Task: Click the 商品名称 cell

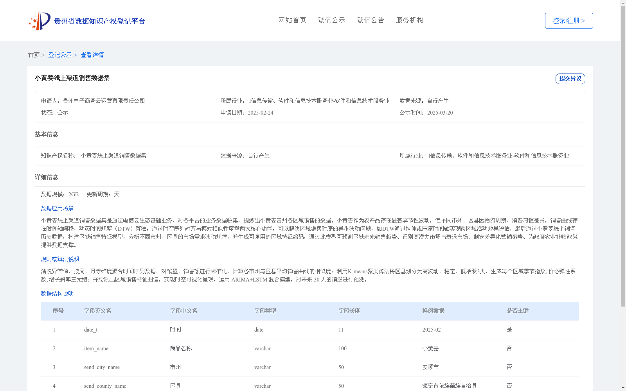Action: (x=181, y=348)
